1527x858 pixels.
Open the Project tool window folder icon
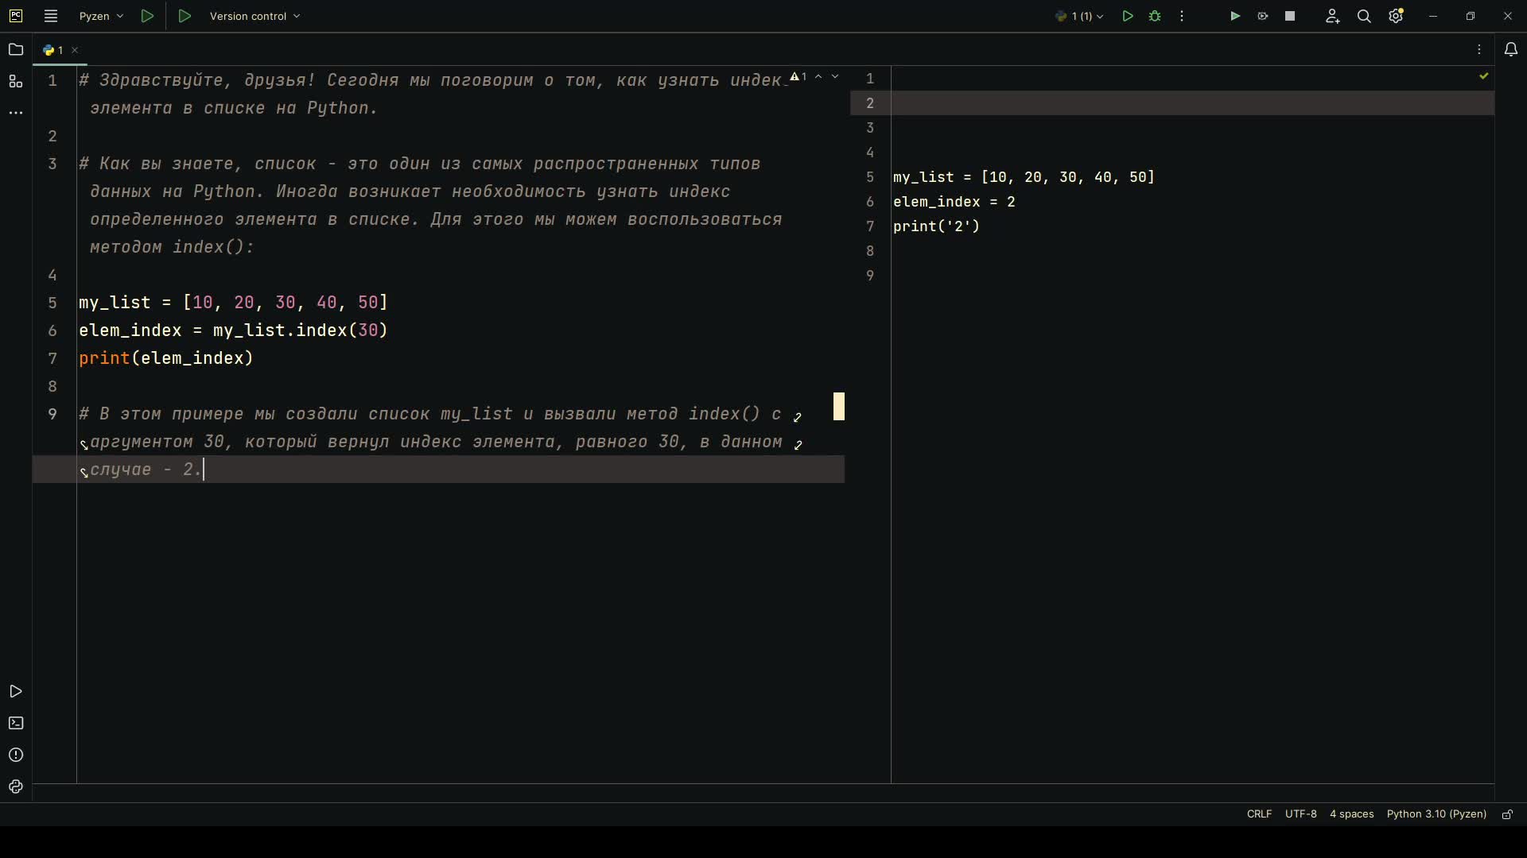pos(15,50)
